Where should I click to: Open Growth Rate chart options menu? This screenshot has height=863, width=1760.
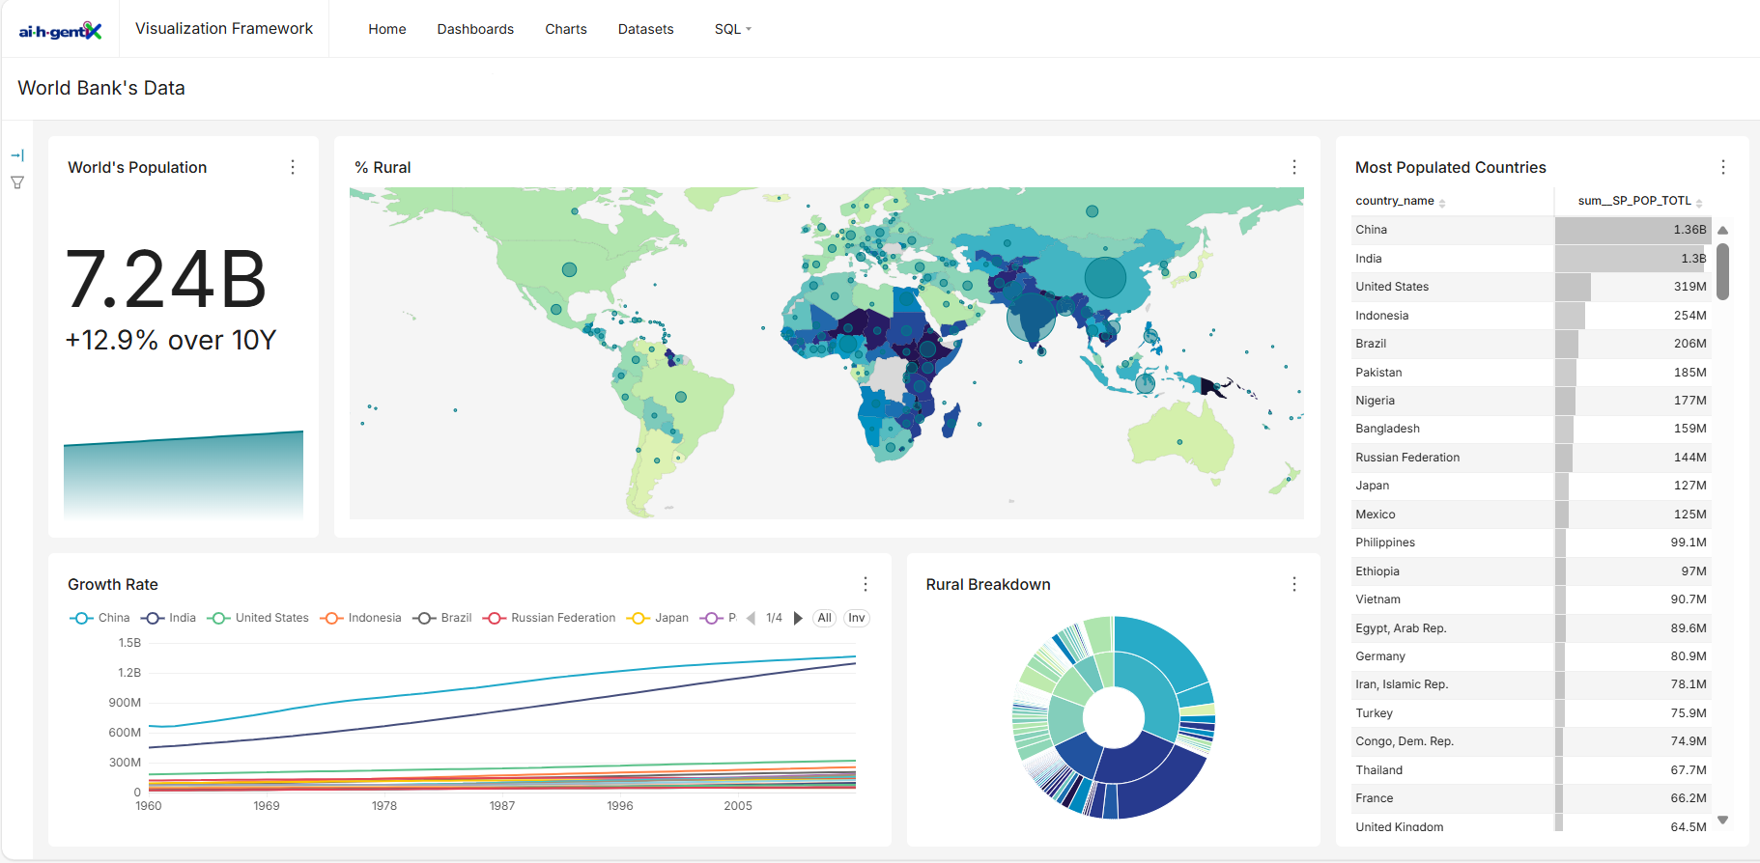pyautogui.click(x=866, y=584)
